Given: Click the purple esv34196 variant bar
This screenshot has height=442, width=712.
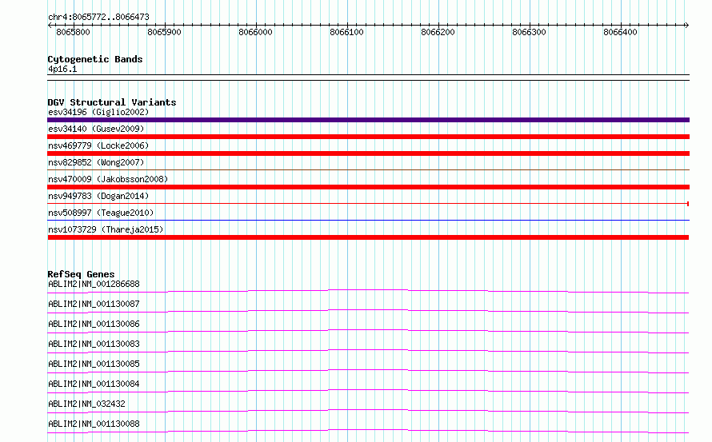Looking at the screenshot, I should [x=368, y=120].
